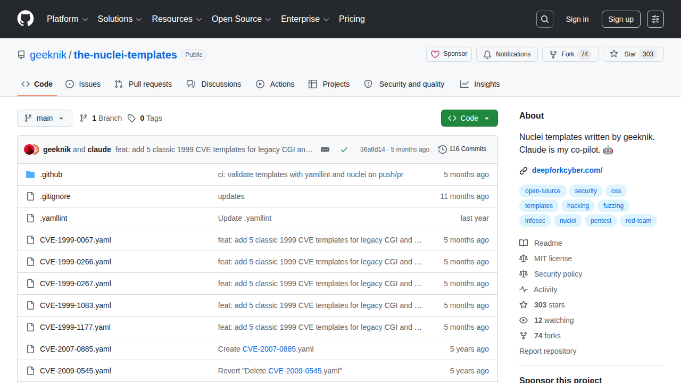The height and width of the screenshot is (383, 681).
Task: Select the red-team topic tag
Action: [638, 221]
